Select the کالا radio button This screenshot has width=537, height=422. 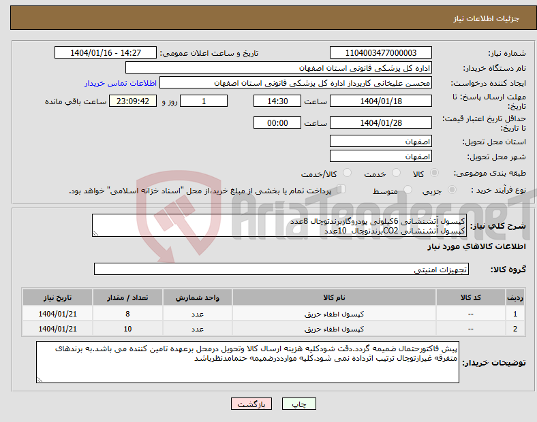[x=434, y=173]
